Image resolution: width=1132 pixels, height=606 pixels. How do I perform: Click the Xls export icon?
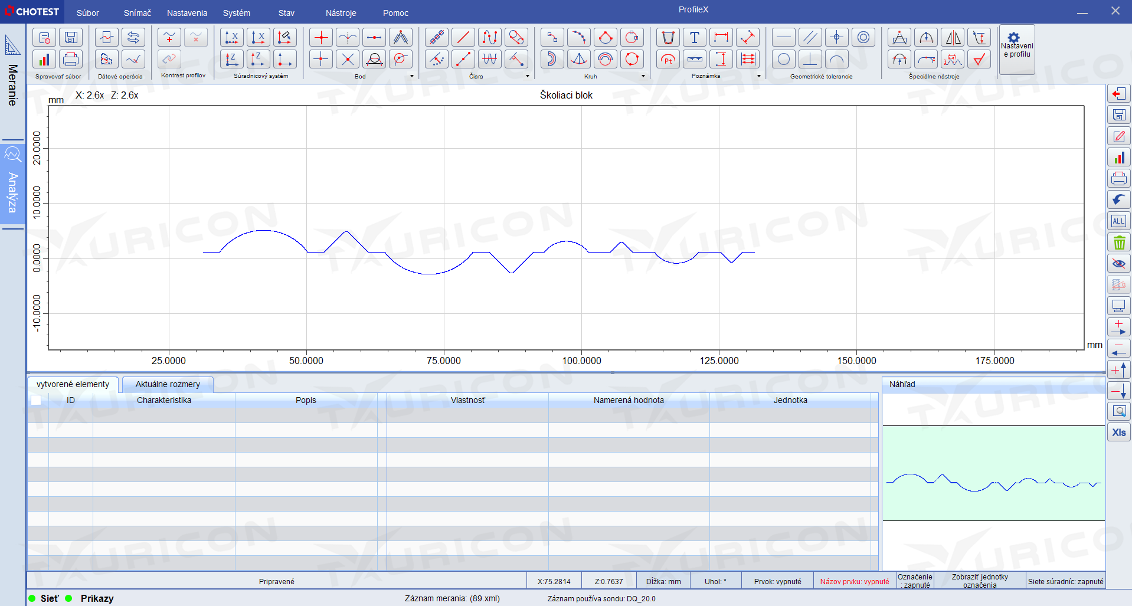(1118, 433)
